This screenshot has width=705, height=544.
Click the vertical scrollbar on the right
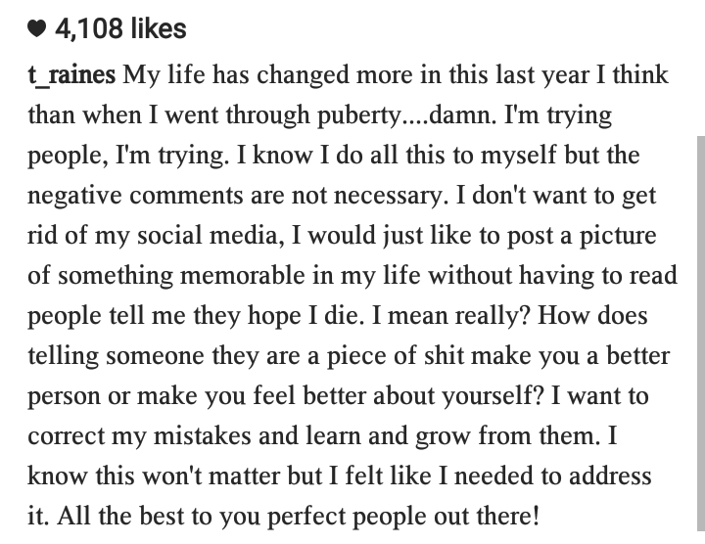pos(701,333)
